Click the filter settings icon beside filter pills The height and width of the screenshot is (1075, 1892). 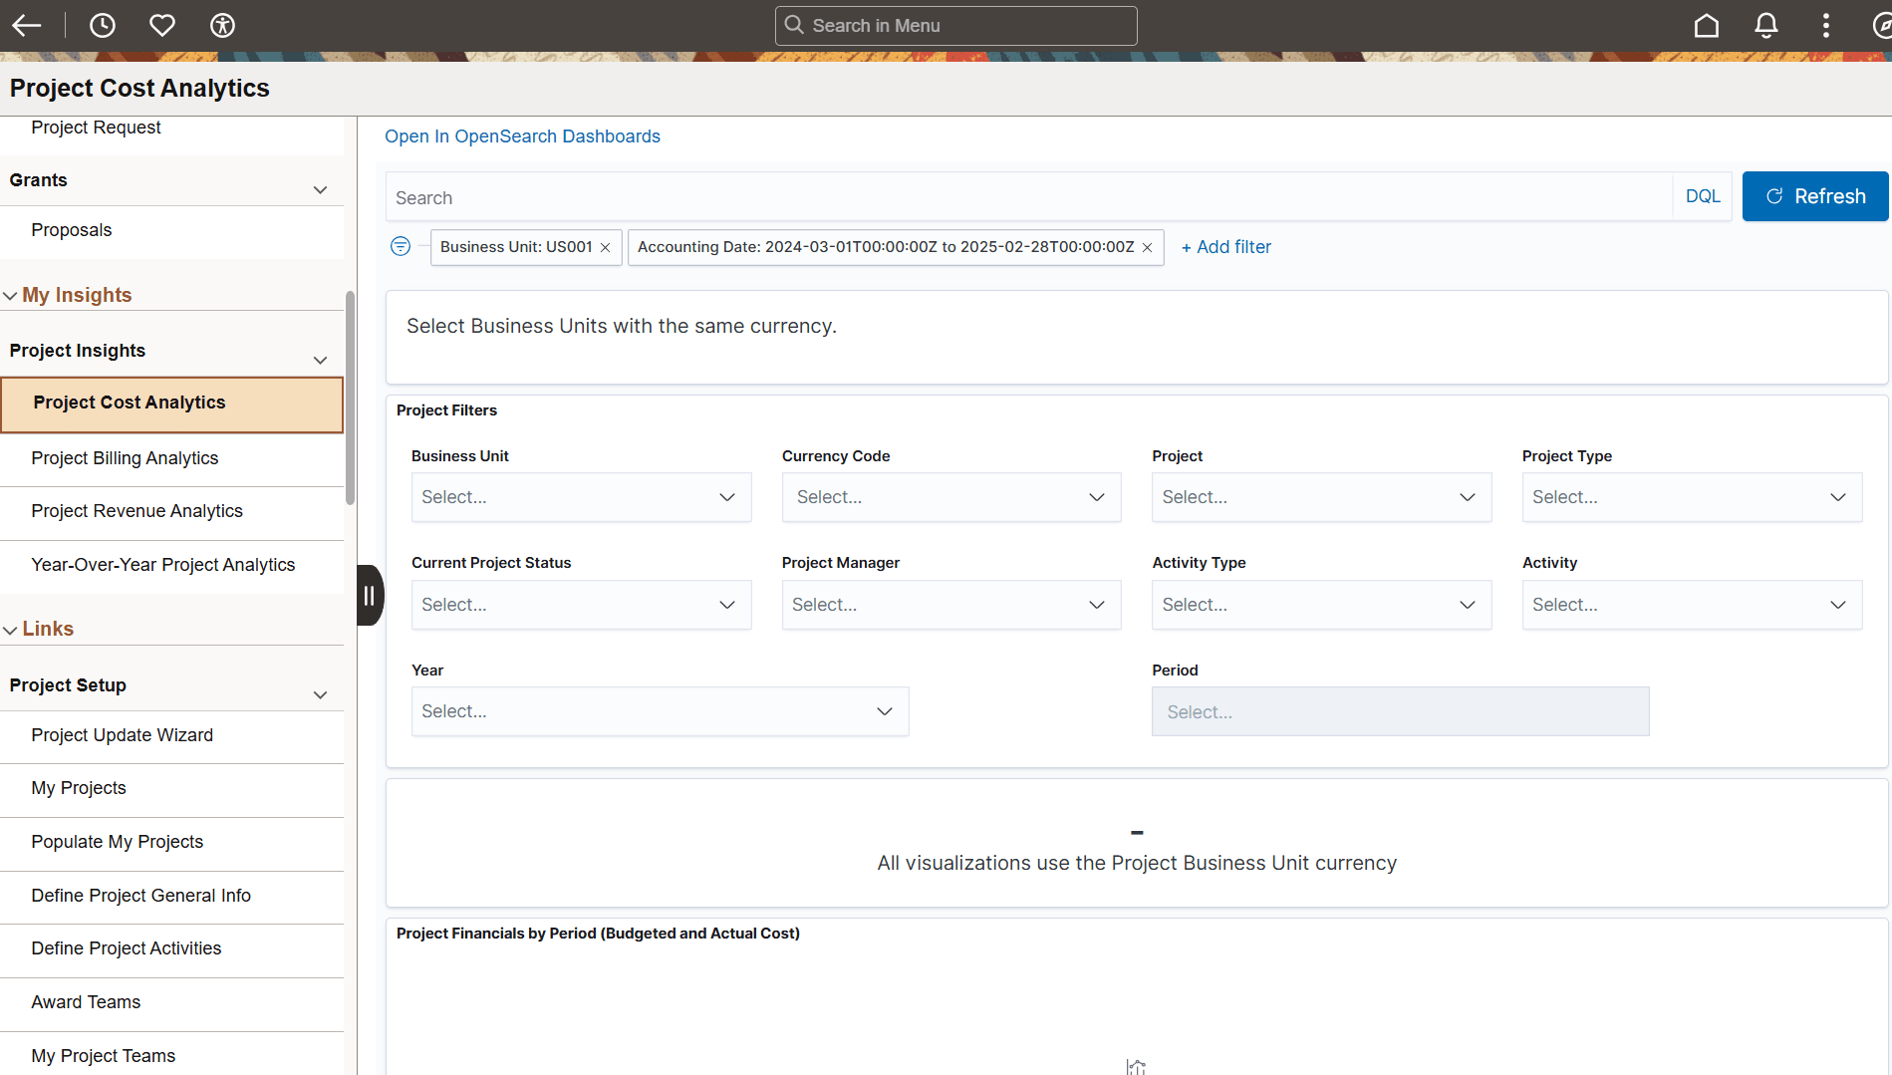click(x=401, y=246)
